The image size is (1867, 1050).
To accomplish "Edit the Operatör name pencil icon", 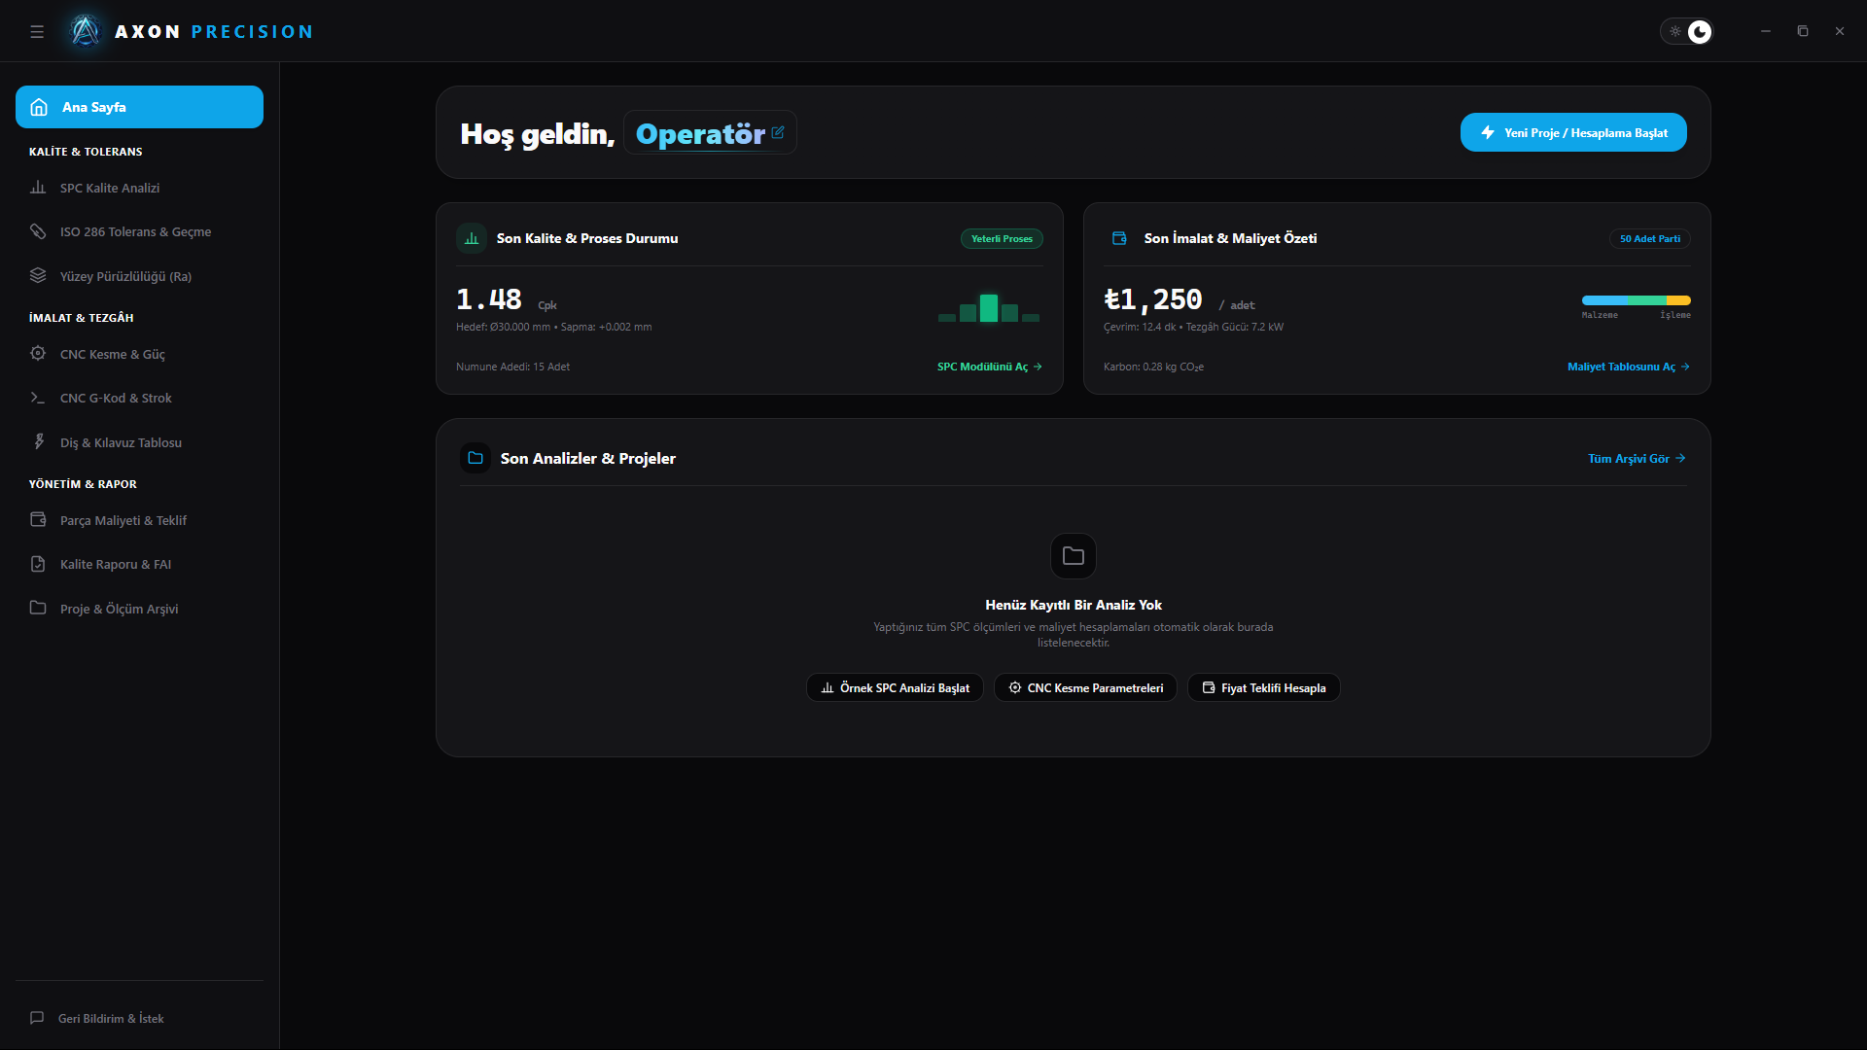I will [778, 132].
